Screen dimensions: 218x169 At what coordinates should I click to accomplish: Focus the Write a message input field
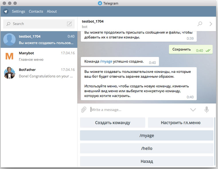pos(138,110)
